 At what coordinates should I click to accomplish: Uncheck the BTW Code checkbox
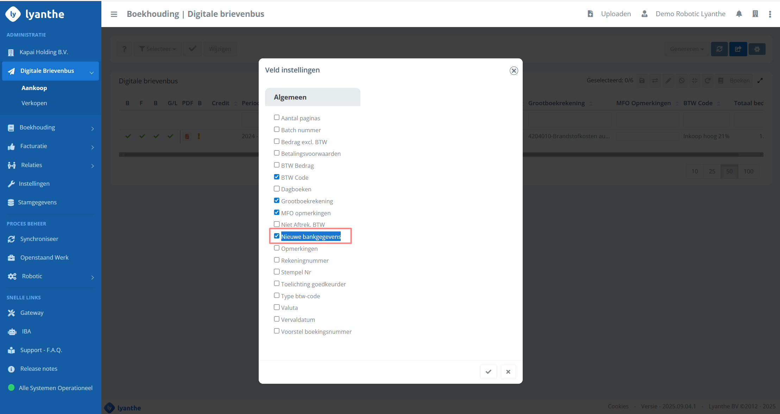coord(277,177)
